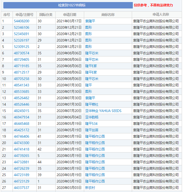The height and width of the screenshot is (192, 183).
Task: Select date cell 2020年07月20日
Action: pos(69,111)
